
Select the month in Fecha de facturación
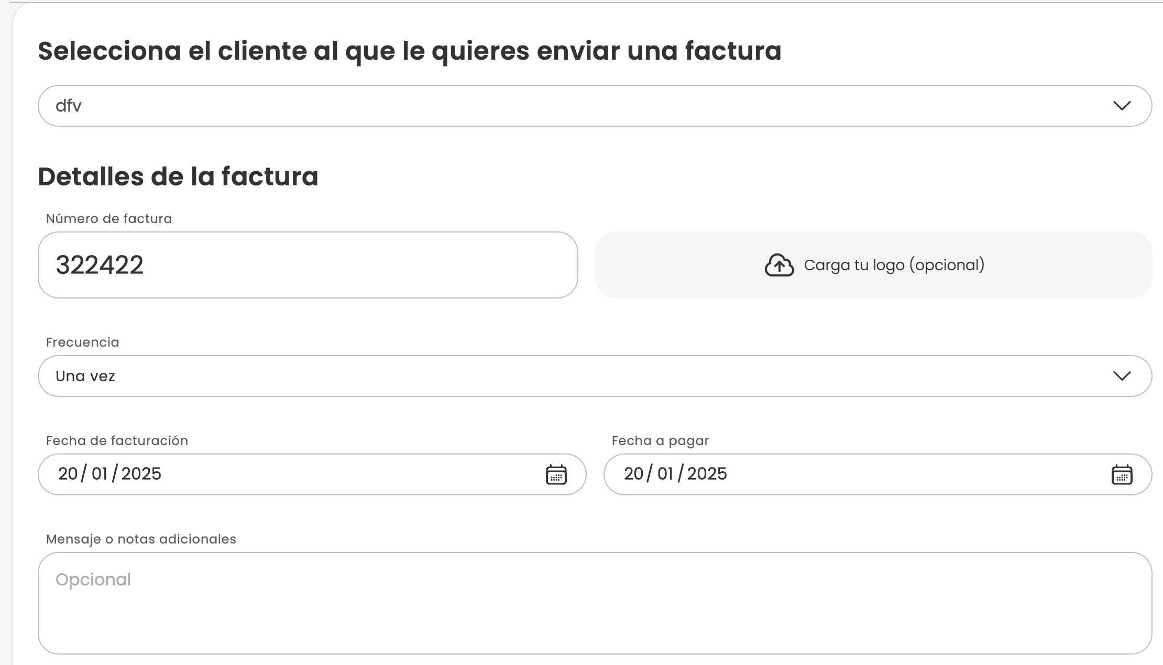tap(100, 474)
